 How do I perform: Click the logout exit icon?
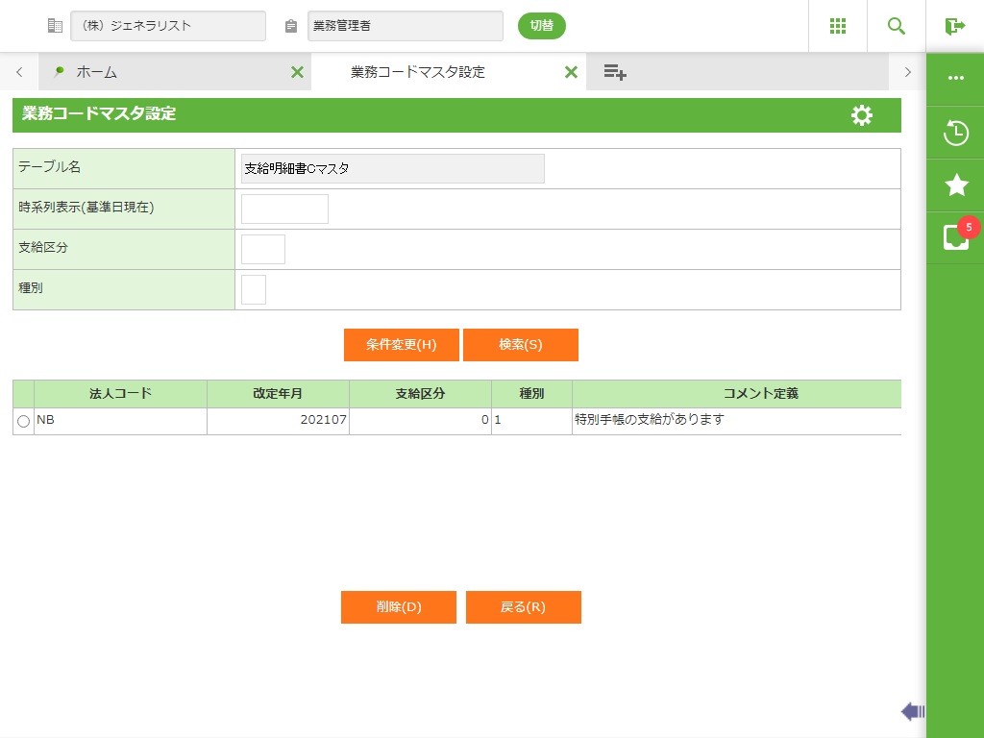point(954,26)
